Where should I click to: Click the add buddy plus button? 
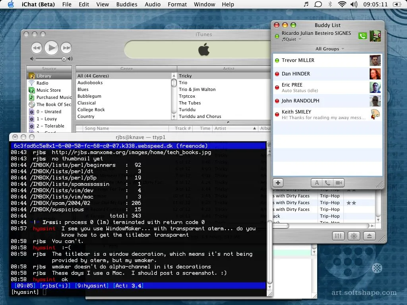pyautogui.click(x=278, y=183)
